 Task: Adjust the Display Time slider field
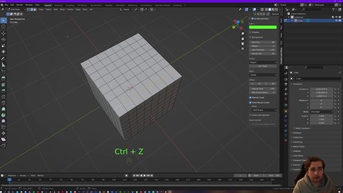coord(263,89)
